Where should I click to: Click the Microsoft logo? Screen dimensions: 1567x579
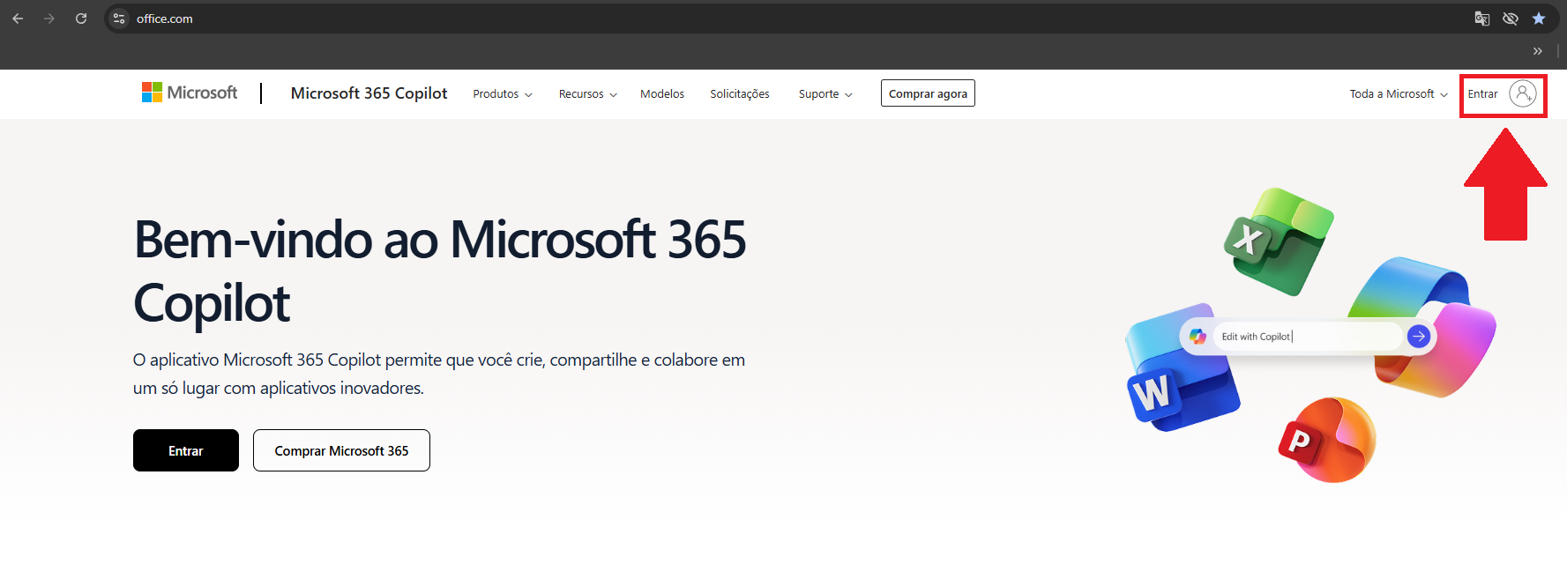click(190, 93)
